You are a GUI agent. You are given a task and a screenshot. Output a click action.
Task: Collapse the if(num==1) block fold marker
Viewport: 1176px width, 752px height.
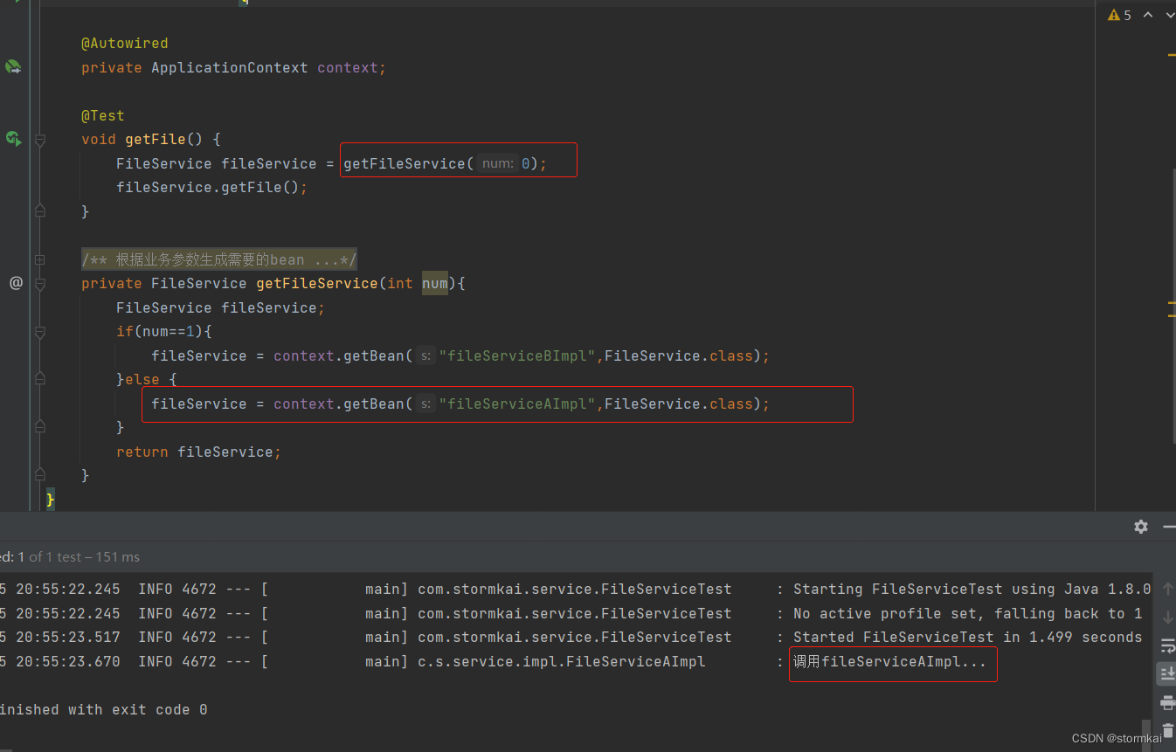(40, 332)
